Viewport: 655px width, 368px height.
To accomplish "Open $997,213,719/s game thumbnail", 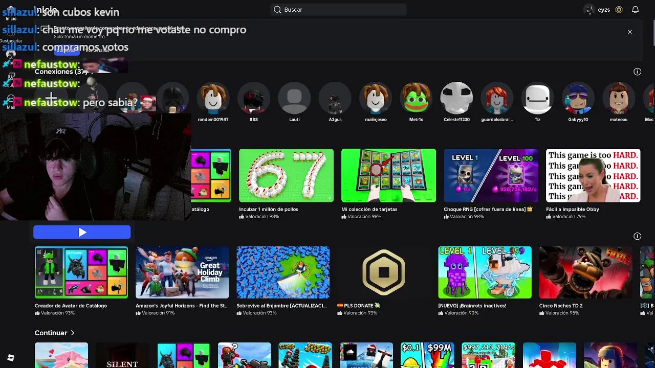I will pyautogui.click(x=488, y=356).
